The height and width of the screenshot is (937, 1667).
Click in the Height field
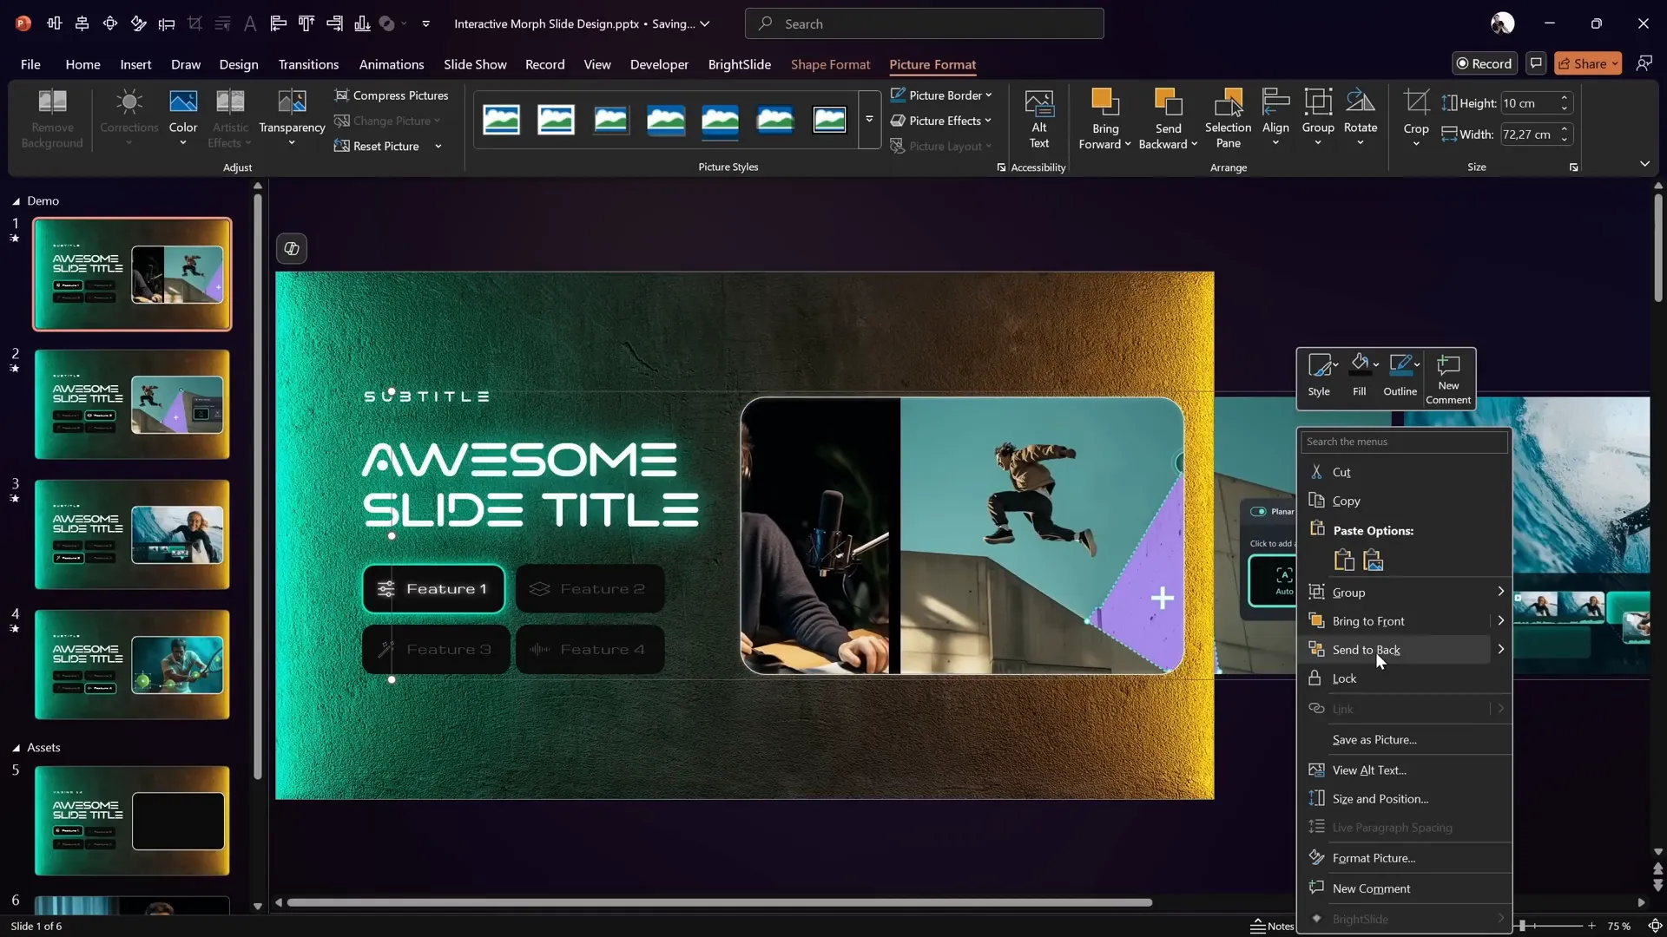[x=1529, y=103]
